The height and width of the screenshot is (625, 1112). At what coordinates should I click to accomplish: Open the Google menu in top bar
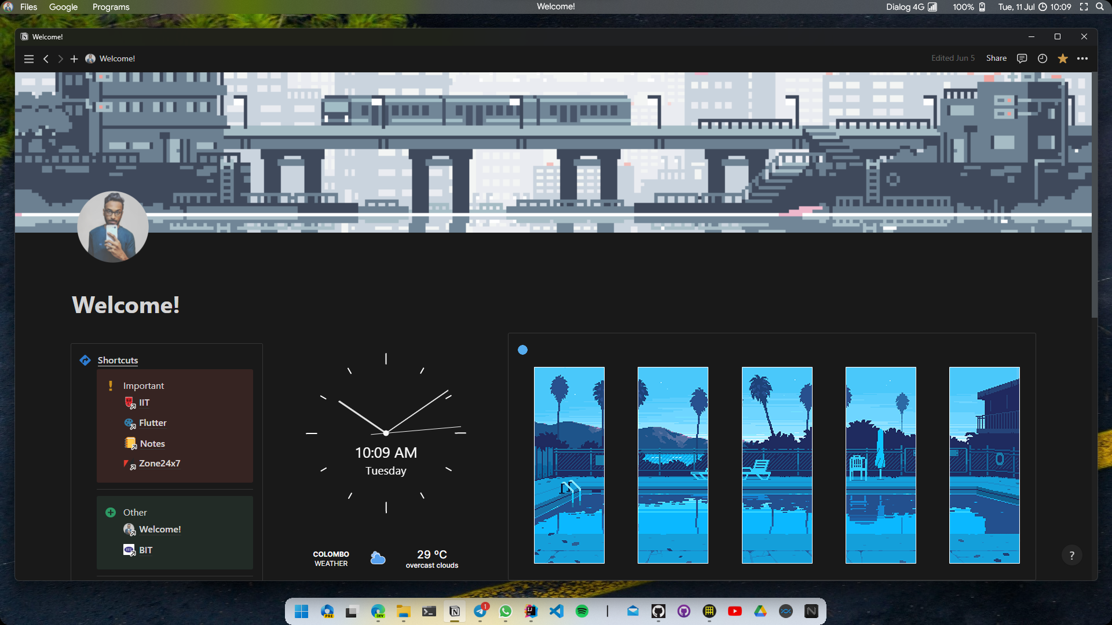tap(63, 7)
